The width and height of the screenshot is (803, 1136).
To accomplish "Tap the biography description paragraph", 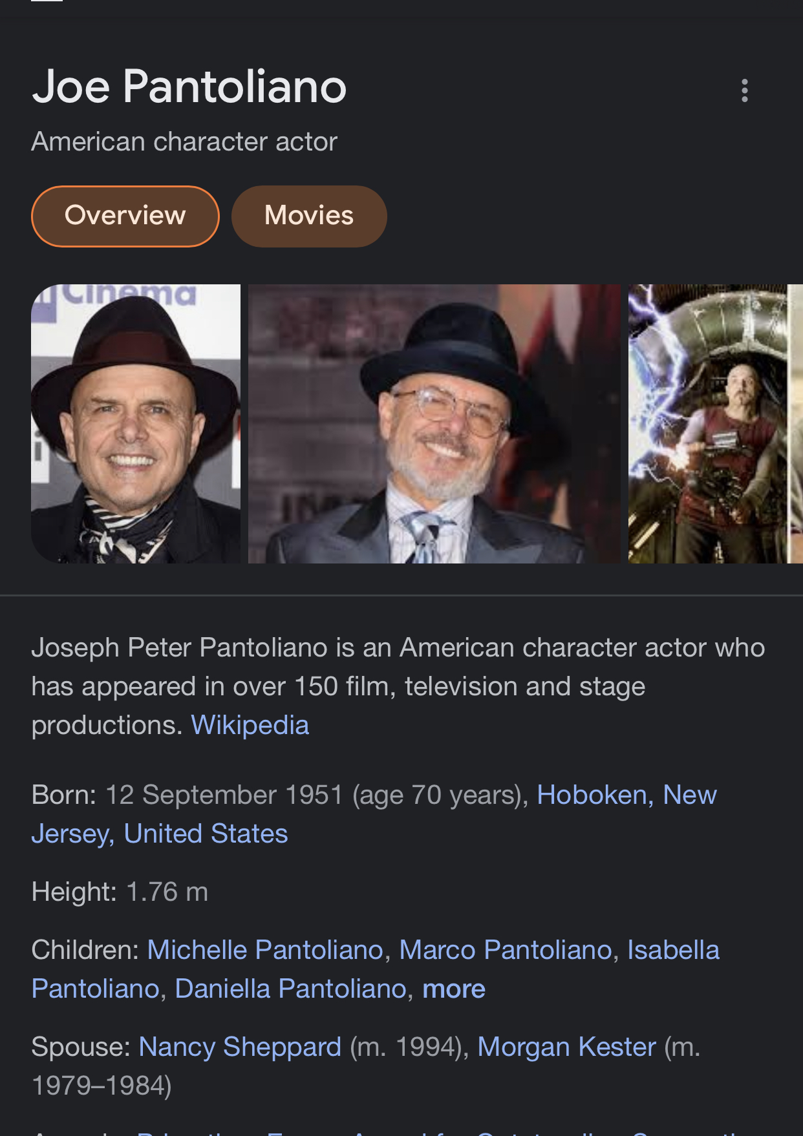I will pos(398,686).
